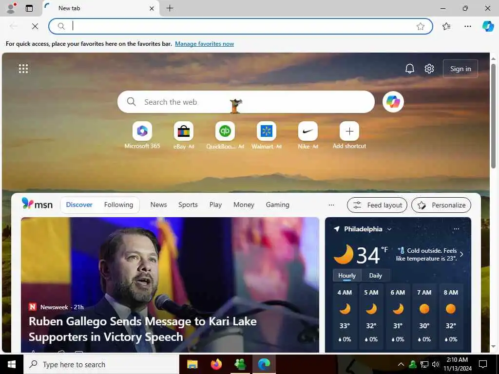
Task: Select the Following tab
Action: [118, 205]
